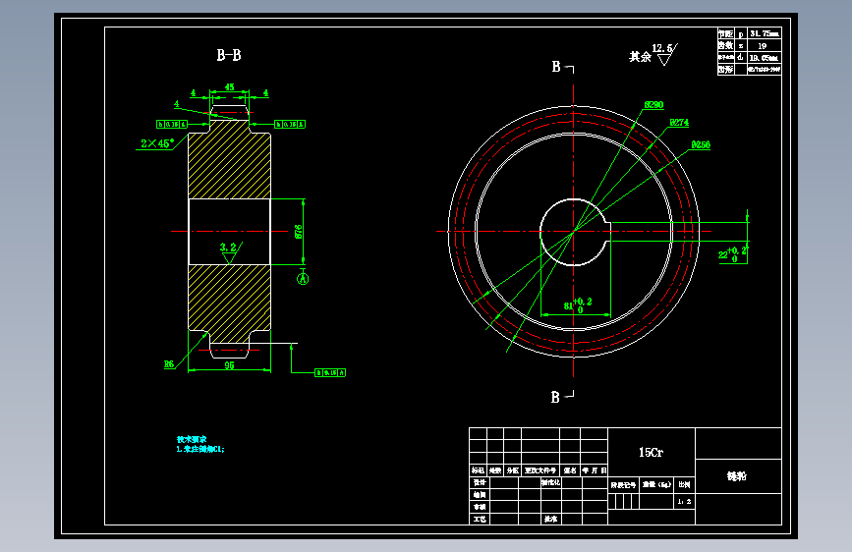Select the 齿形 parameter table cell
Viewport: 852px width, 552px height.
(x=726, y=70)
